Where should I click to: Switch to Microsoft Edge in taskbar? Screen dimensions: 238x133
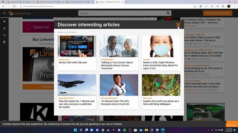click(x=163, y=130)
